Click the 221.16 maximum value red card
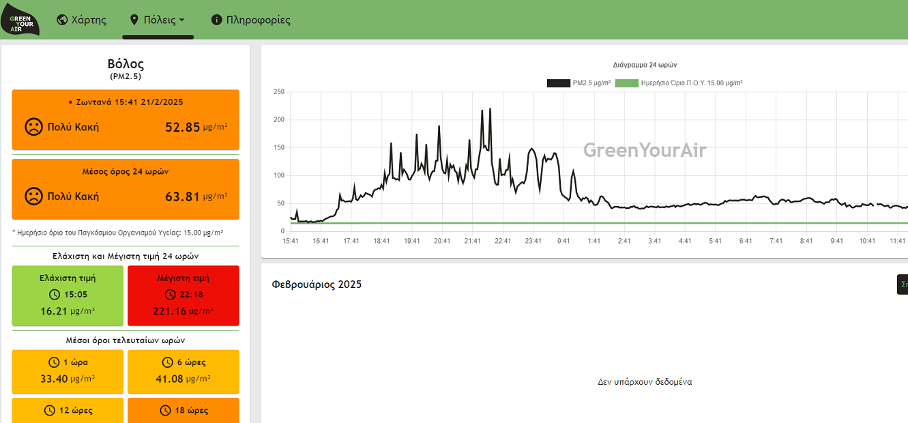The image size is (908, 423). click(x=184, y=295)
